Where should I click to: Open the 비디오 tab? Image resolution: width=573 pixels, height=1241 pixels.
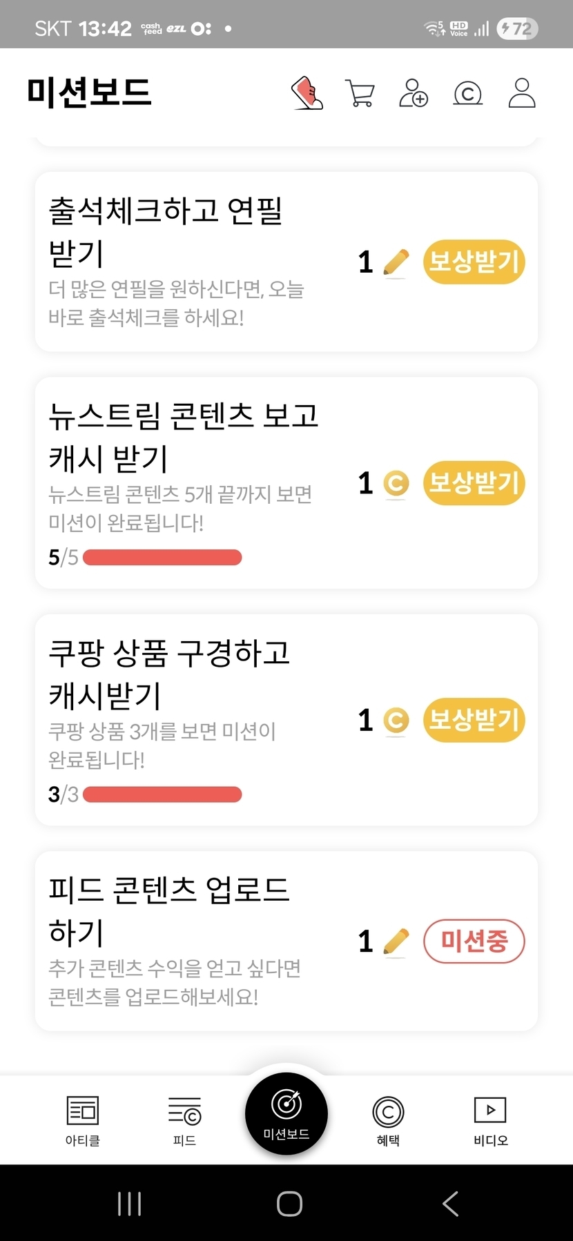(490, 1120)
